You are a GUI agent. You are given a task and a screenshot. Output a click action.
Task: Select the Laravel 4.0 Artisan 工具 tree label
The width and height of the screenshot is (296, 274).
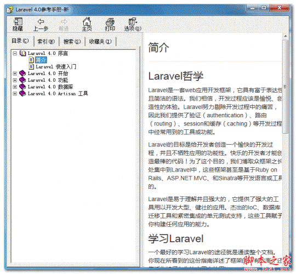click(58, 93)
